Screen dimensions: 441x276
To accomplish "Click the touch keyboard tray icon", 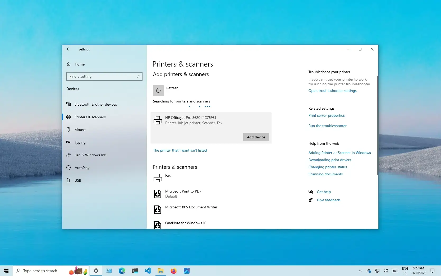I will pyautogui.click(x=395, y=271).
